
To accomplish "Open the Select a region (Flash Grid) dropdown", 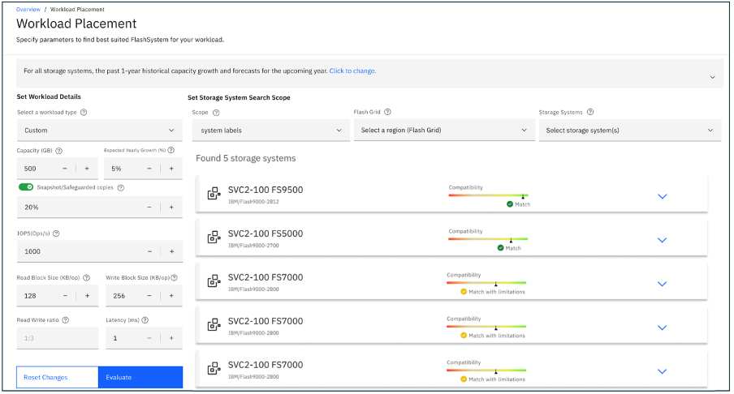I will point(444,131).
